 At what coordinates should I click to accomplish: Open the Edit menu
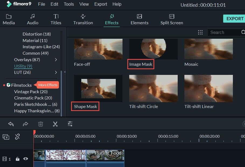tap(54, 4)
